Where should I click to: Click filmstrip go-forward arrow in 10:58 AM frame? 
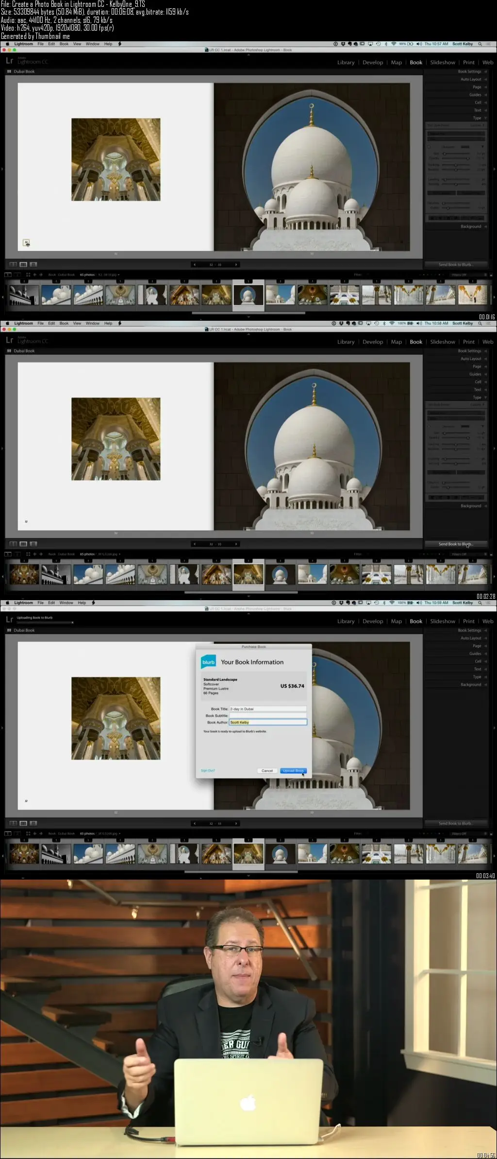pos(41,554)
